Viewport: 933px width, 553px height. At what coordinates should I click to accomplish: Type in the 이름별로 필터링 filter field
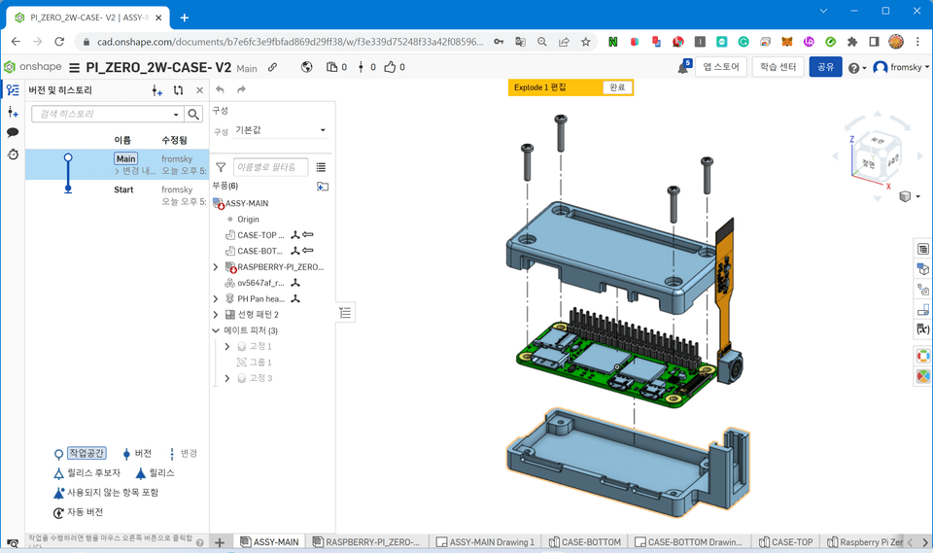[271, 168]
